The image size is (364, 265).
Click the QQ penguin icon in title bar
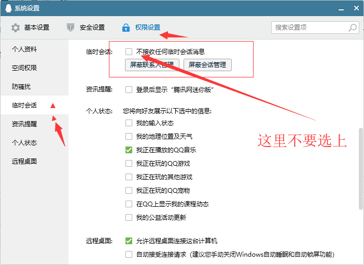tap(7, 8)
